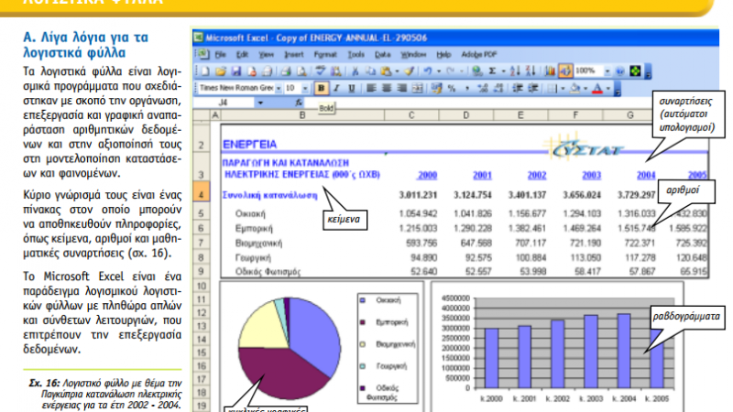Copy selection with the Copy icon
Image resolution: width=733 pixels, height=412 pixels.
(370, 71)
